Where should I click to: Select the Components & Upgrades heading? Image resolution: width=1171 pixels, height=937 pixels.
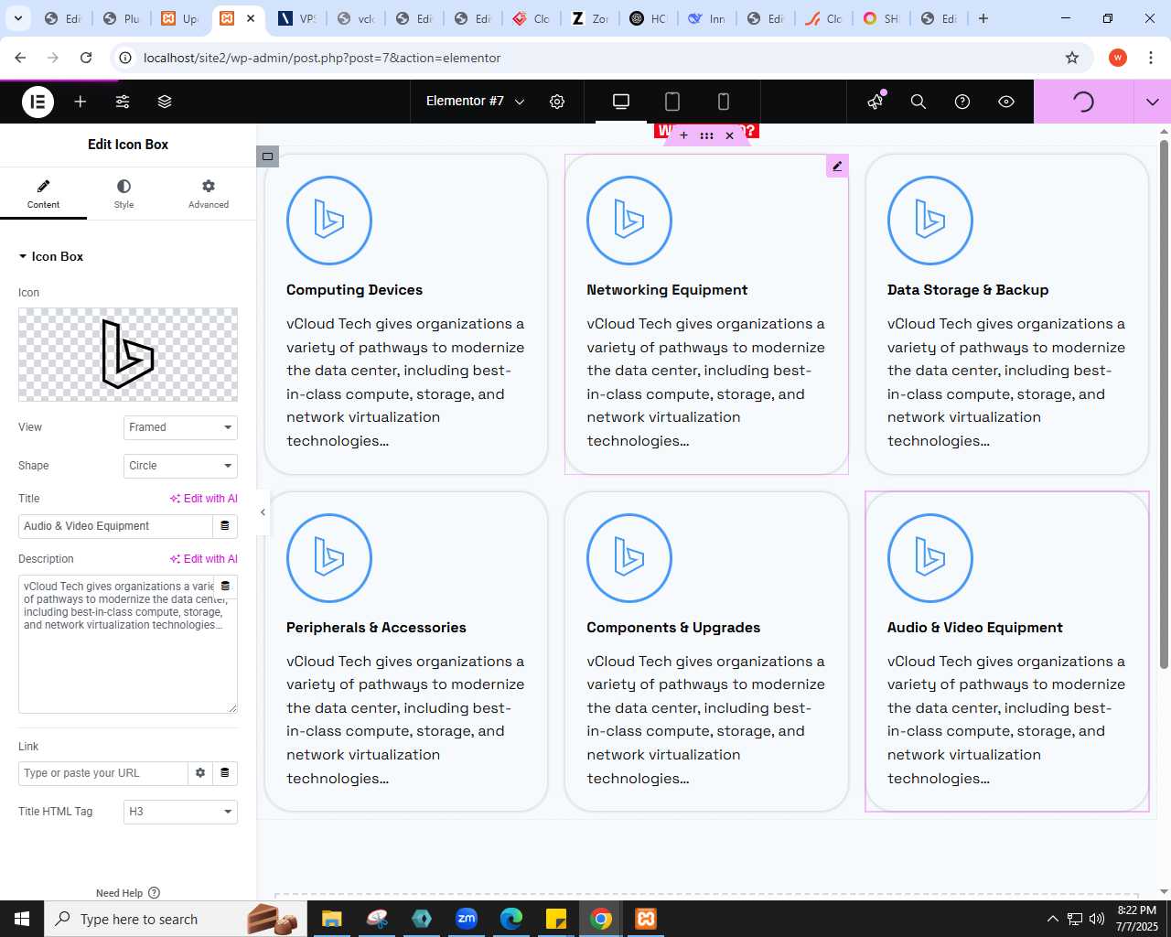[673, 628]
